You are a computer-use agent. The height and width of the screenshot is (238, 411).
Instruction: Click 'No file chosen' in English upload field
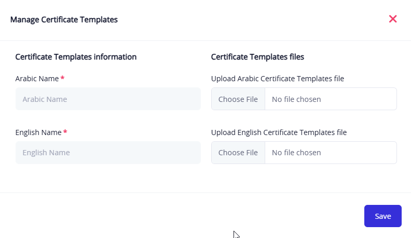[296, 153]
